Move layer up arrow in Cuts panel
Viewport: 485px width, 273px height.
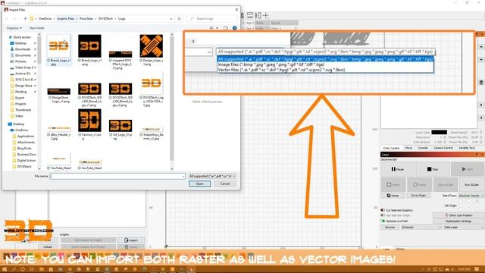tap(481, 47)
